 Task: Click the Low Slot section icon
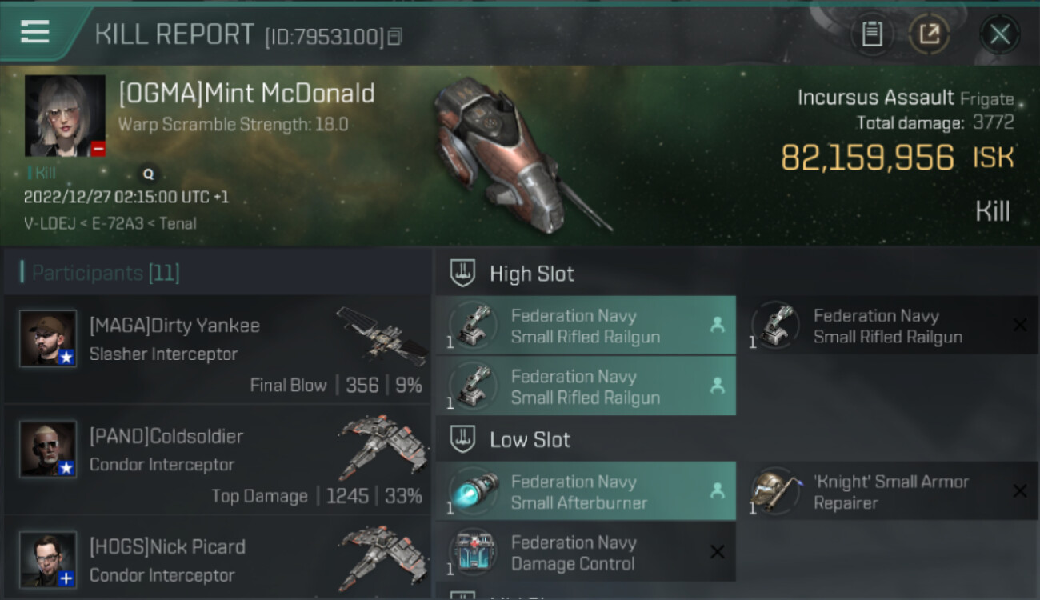pyautogui.click(x=462, y=439)
